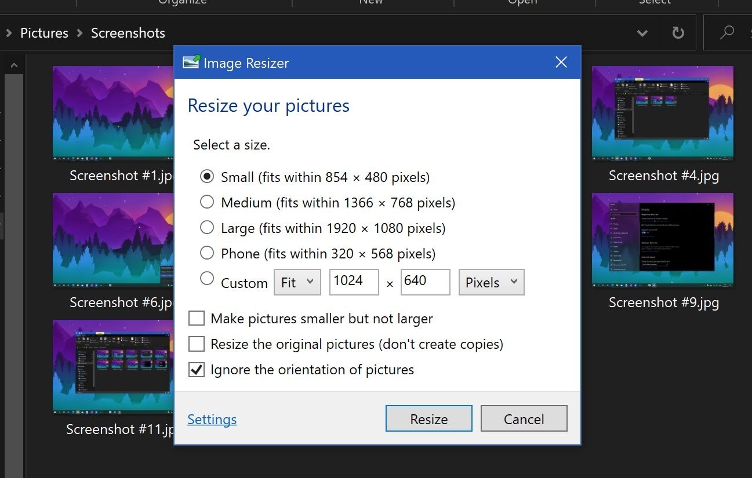Uncheck Ignore the orientation of pictures
This screenshot has width=752, height=478.
(197, 369)
